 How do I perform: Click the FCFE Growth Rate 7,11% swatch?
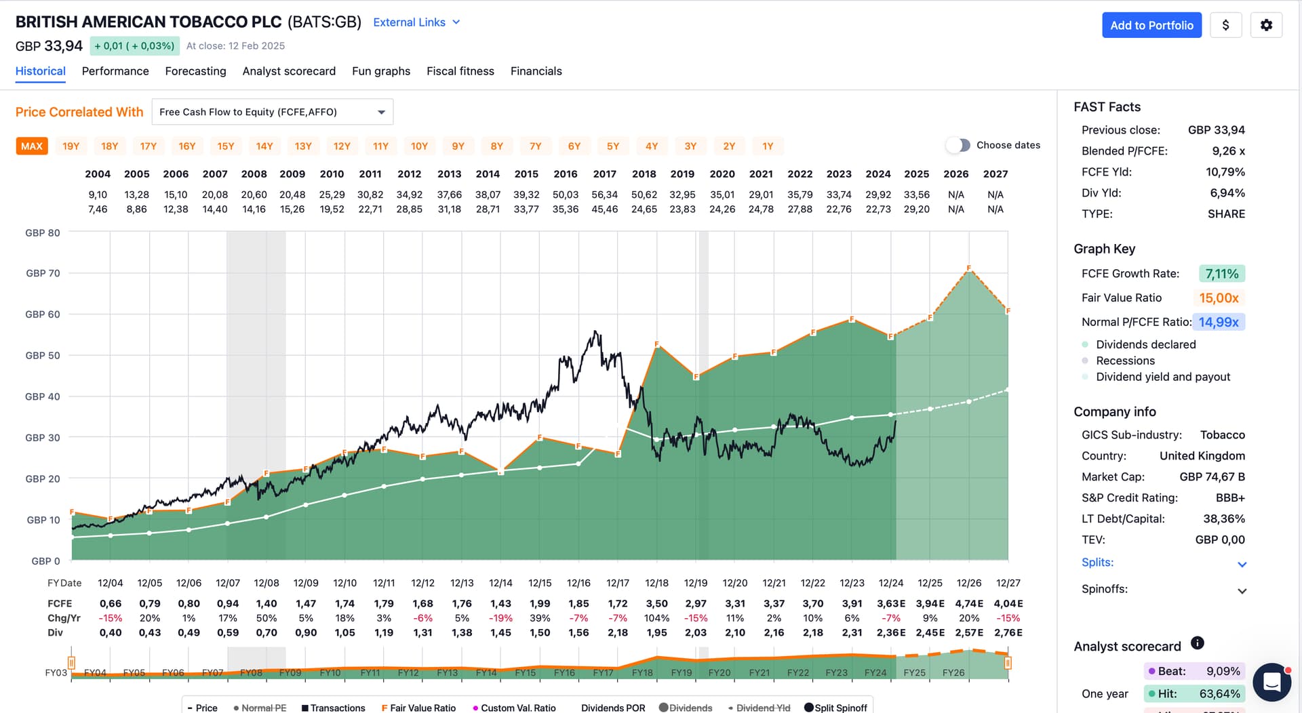1222,274
